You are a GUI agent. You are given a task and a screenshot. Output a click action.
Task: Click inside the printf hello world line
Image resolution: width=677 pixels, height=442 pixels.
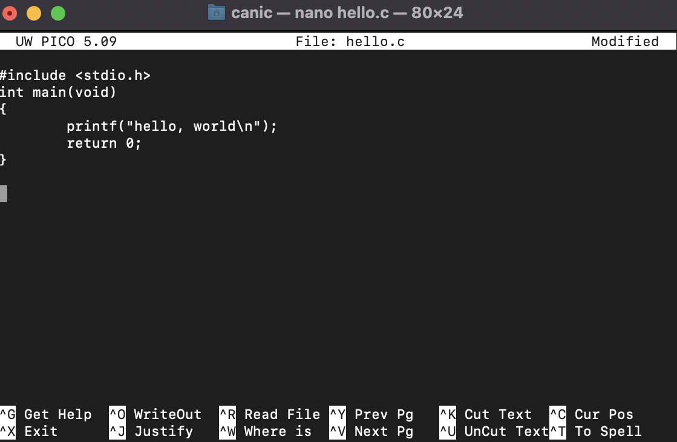171,126
